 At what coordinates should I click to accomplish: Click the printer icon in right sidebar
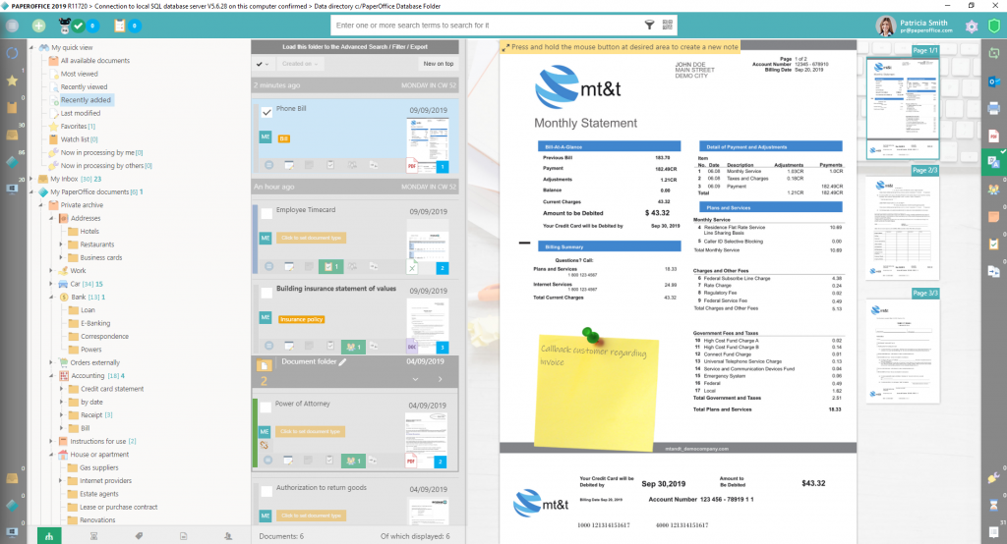tap(993, 108)
